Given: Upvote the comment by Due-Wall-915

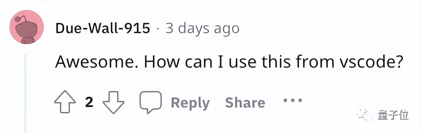Looking at the screenshot, I should (65, 102).
